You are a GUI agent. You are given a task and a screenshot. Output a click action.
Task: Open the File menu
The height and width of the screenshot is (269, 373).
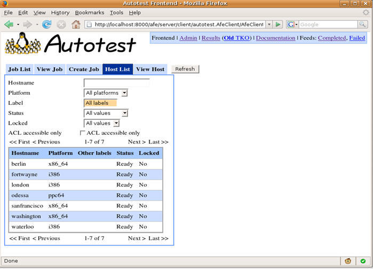(9, 13)
